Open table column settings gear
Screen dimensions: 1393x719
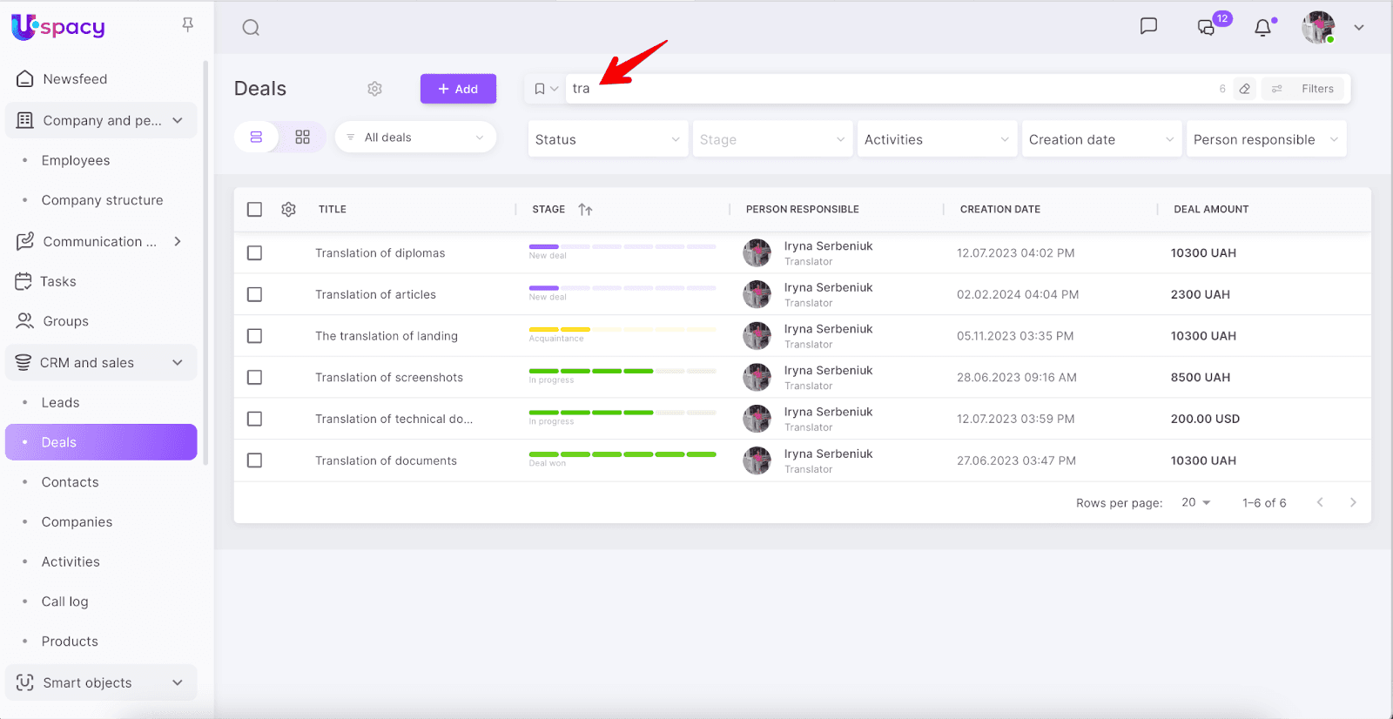point(288,210)
